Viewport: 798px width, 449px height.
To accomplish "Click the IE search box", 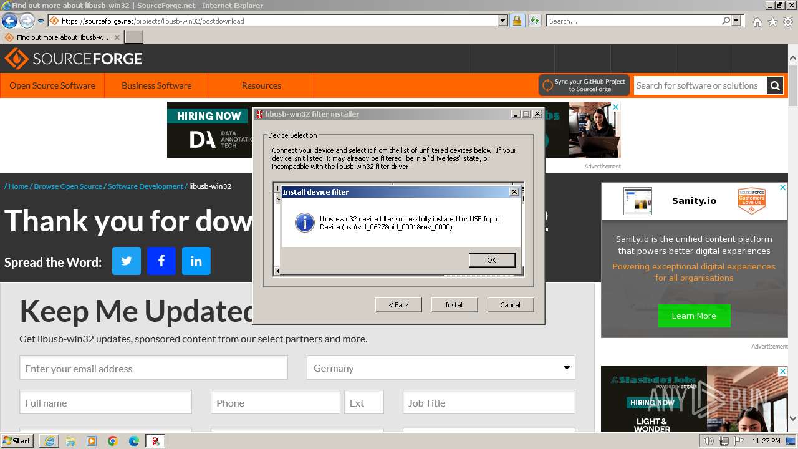I will tap(633, 21).
